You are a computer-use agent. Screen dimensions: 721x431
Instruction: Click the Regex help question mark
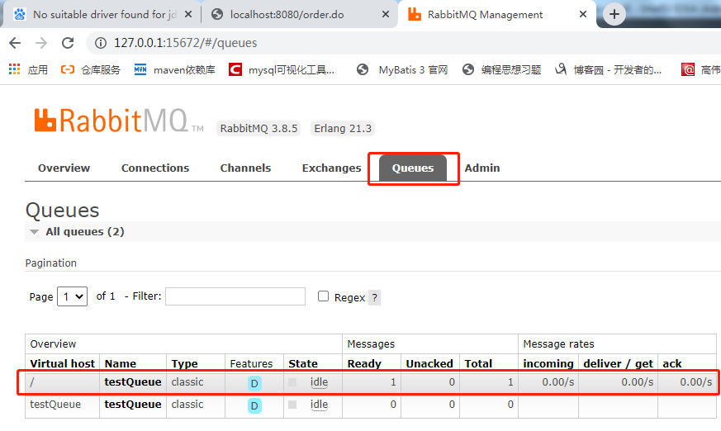(375, 298)
